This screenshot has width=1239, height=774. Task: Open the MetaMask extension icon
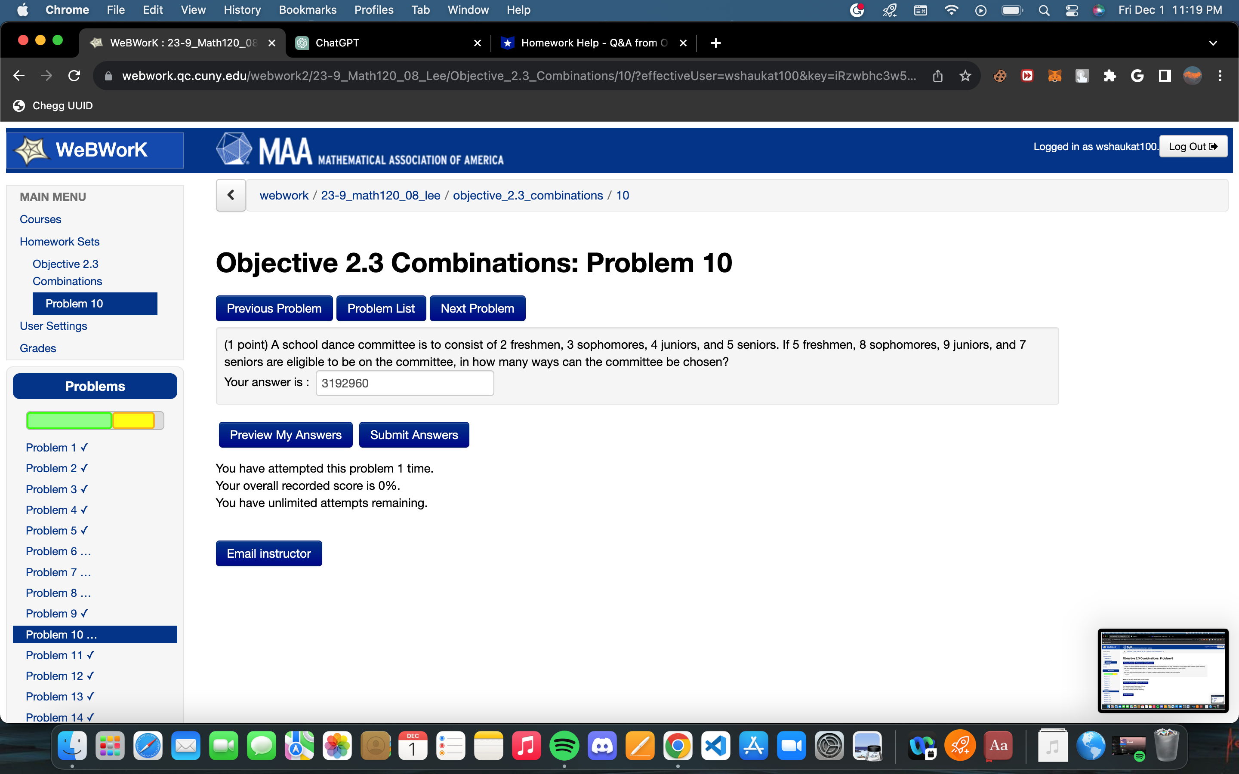click(1055, 75)
